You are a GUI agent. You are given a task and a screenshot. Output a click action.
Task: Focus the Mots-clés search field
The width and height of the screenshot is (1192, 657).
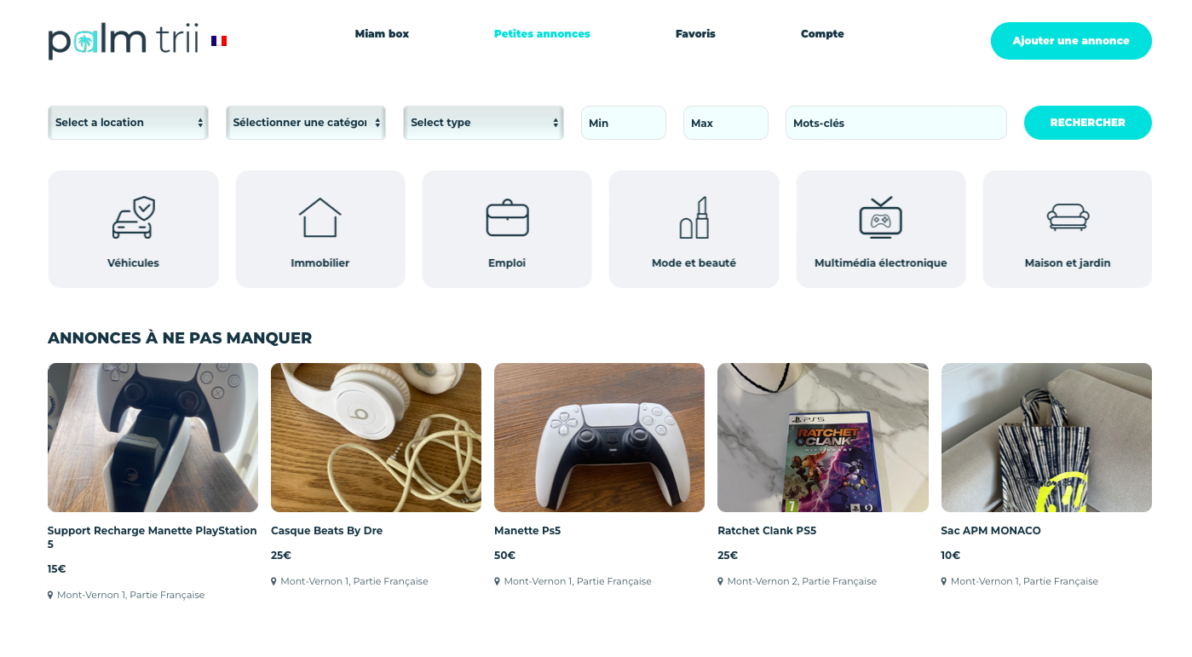point(895,123)
